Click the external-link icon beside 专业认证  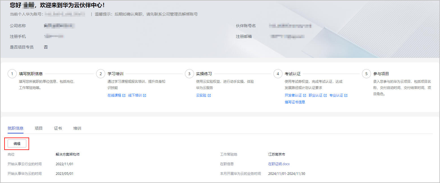coord(346,95)
